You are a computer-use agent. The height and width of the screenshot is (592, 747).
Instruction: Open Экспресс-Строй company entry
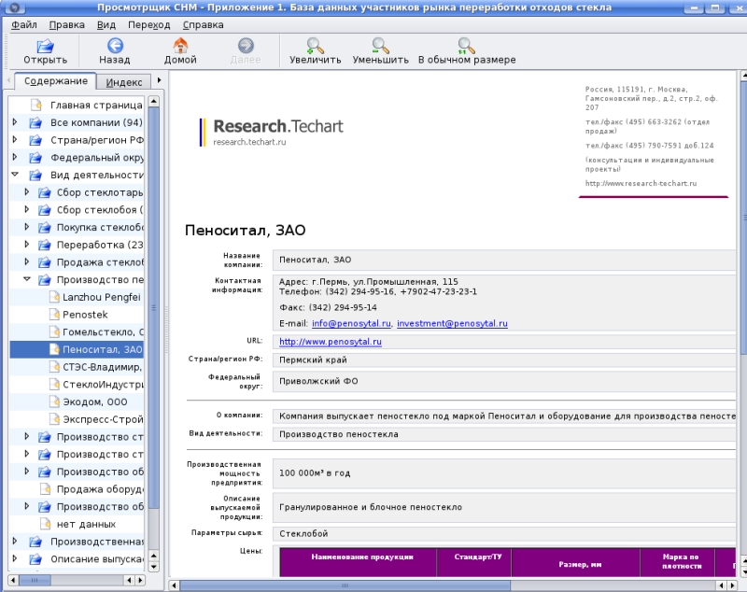pyautogui.click(x=103, y=419)
